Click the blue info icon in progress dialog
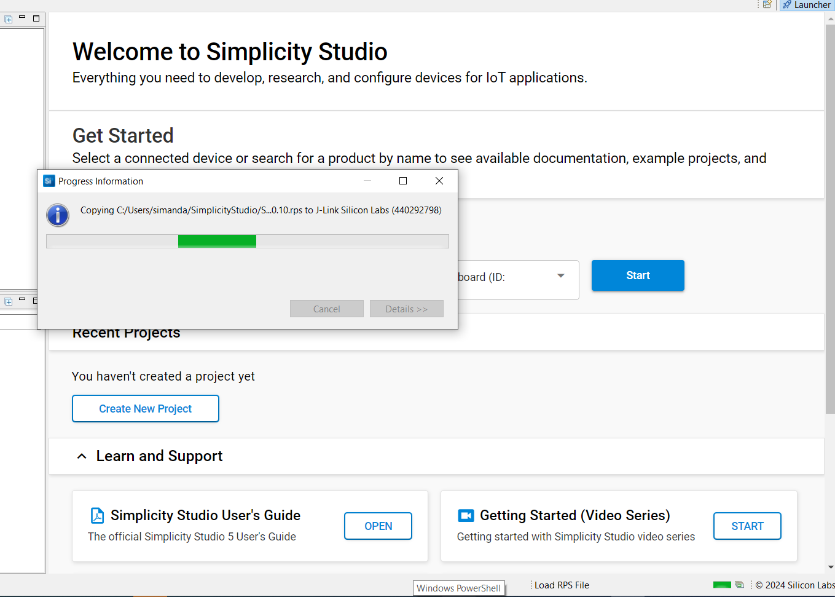 (x=58, y=215)
